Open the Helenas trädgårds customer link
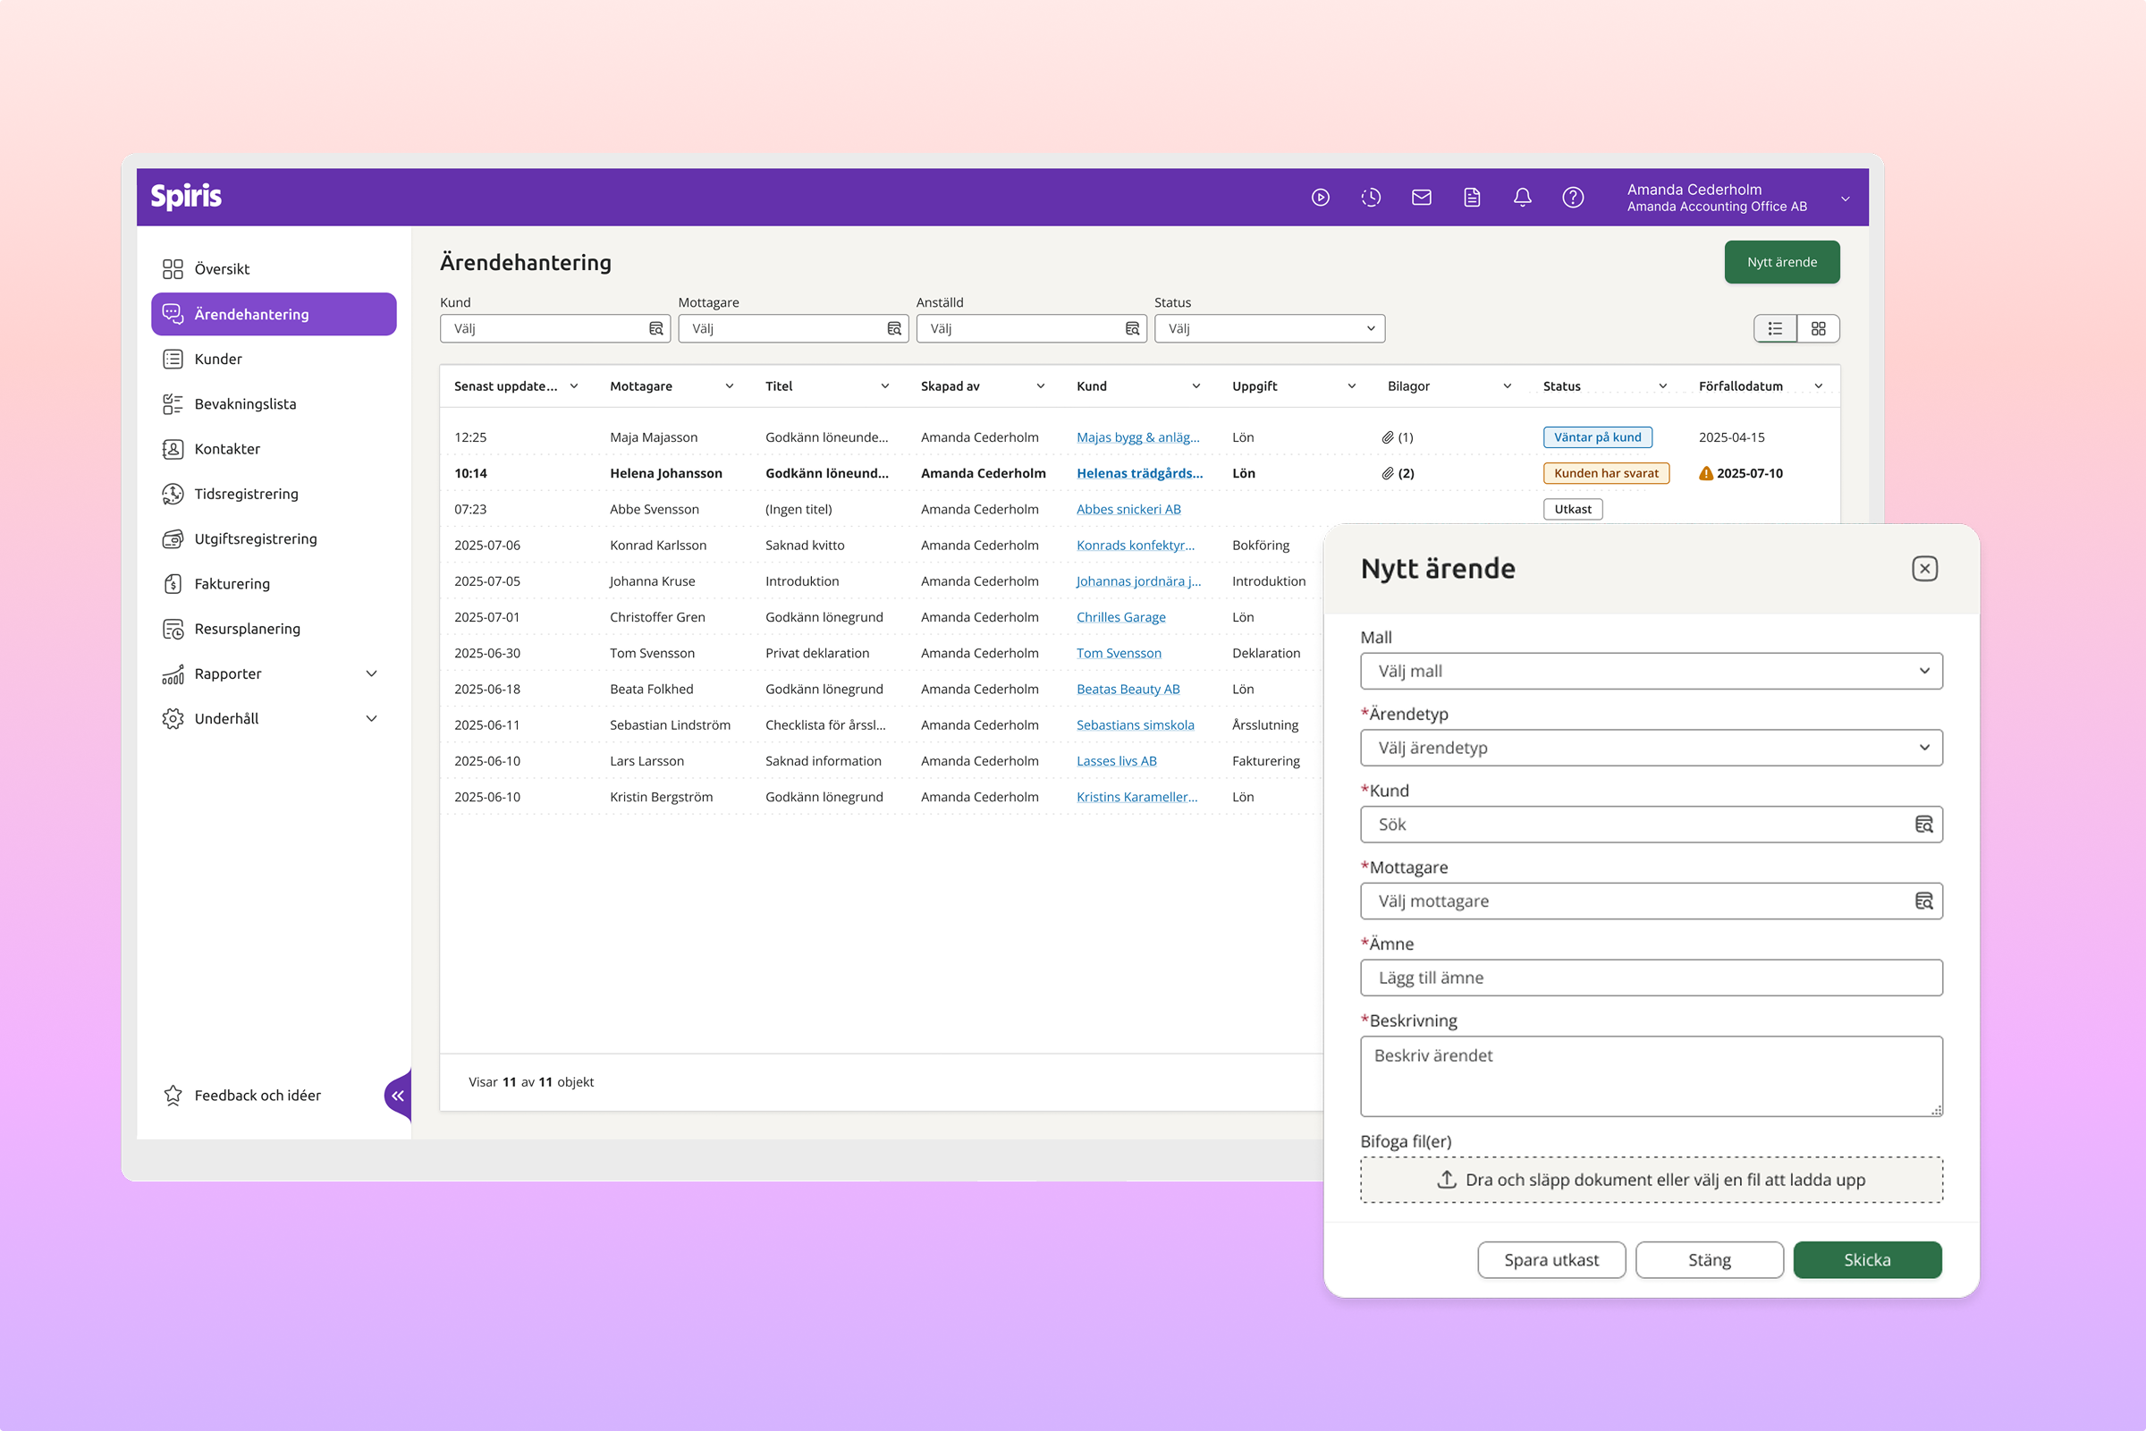This screenshot has width=2146, height=1431. click(1138, 473)
